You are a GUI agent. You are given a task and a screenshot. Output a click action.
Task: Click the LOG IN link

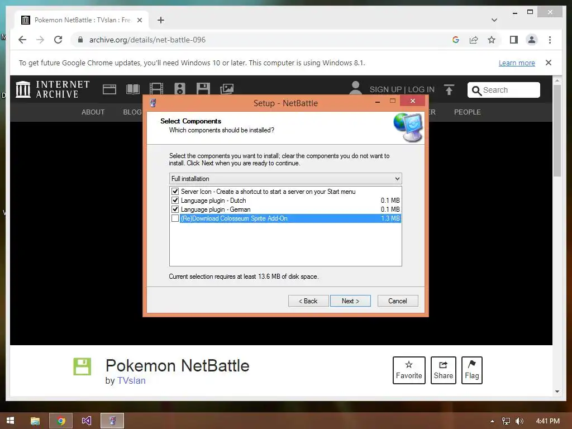click(x=421, y=89)
